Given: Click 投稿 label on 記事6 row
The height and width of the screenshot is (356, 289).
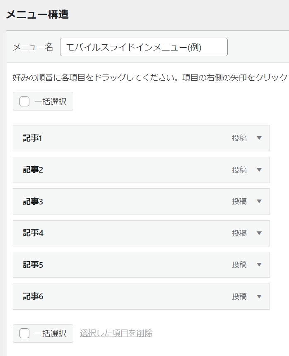Looking at the screenshot, I should coord(239,296).
